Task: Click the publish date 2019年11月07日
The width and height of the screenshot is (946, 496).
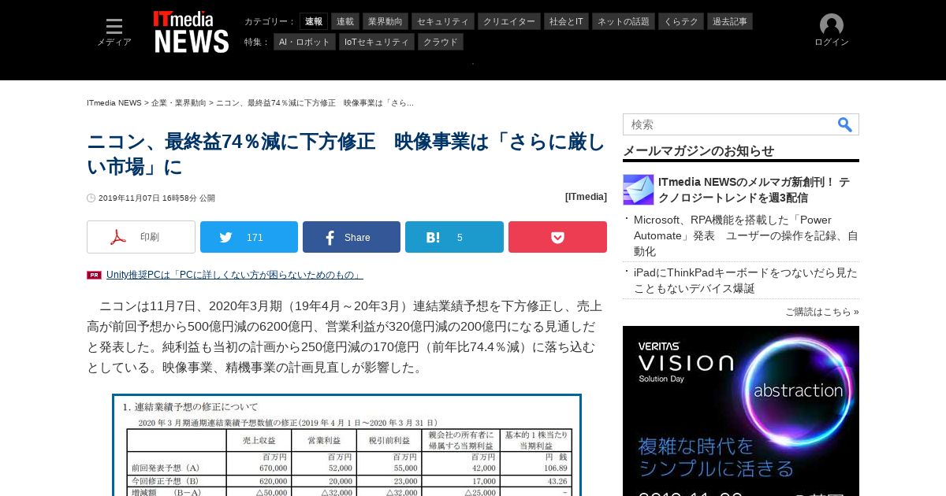Action: [157, 198]
